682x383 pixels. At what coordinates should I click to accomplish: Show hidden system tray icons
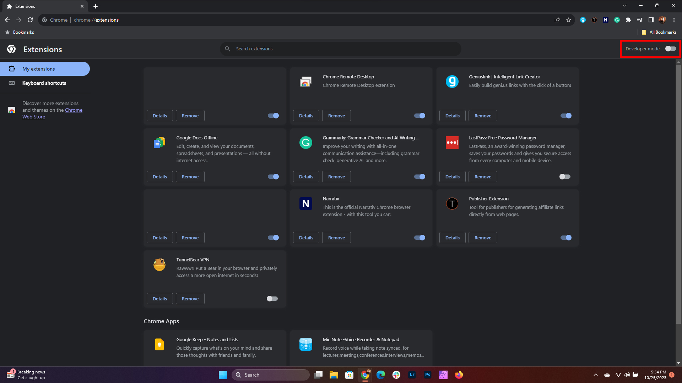596,375
